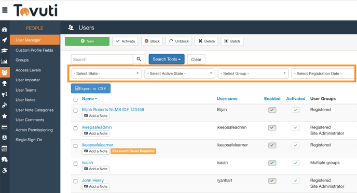
Task: Click the trophy icon in sidebar
Action: (x=5, y=83)
